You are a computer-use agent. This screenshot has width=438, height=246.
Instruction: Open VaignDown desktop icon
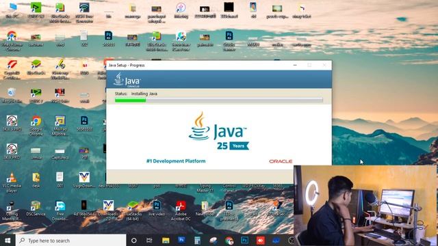click(x=84, y=180)
